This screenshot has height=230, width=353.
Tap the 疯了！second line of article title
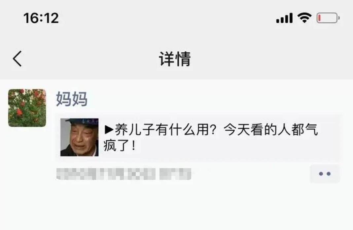click(120, 146)
